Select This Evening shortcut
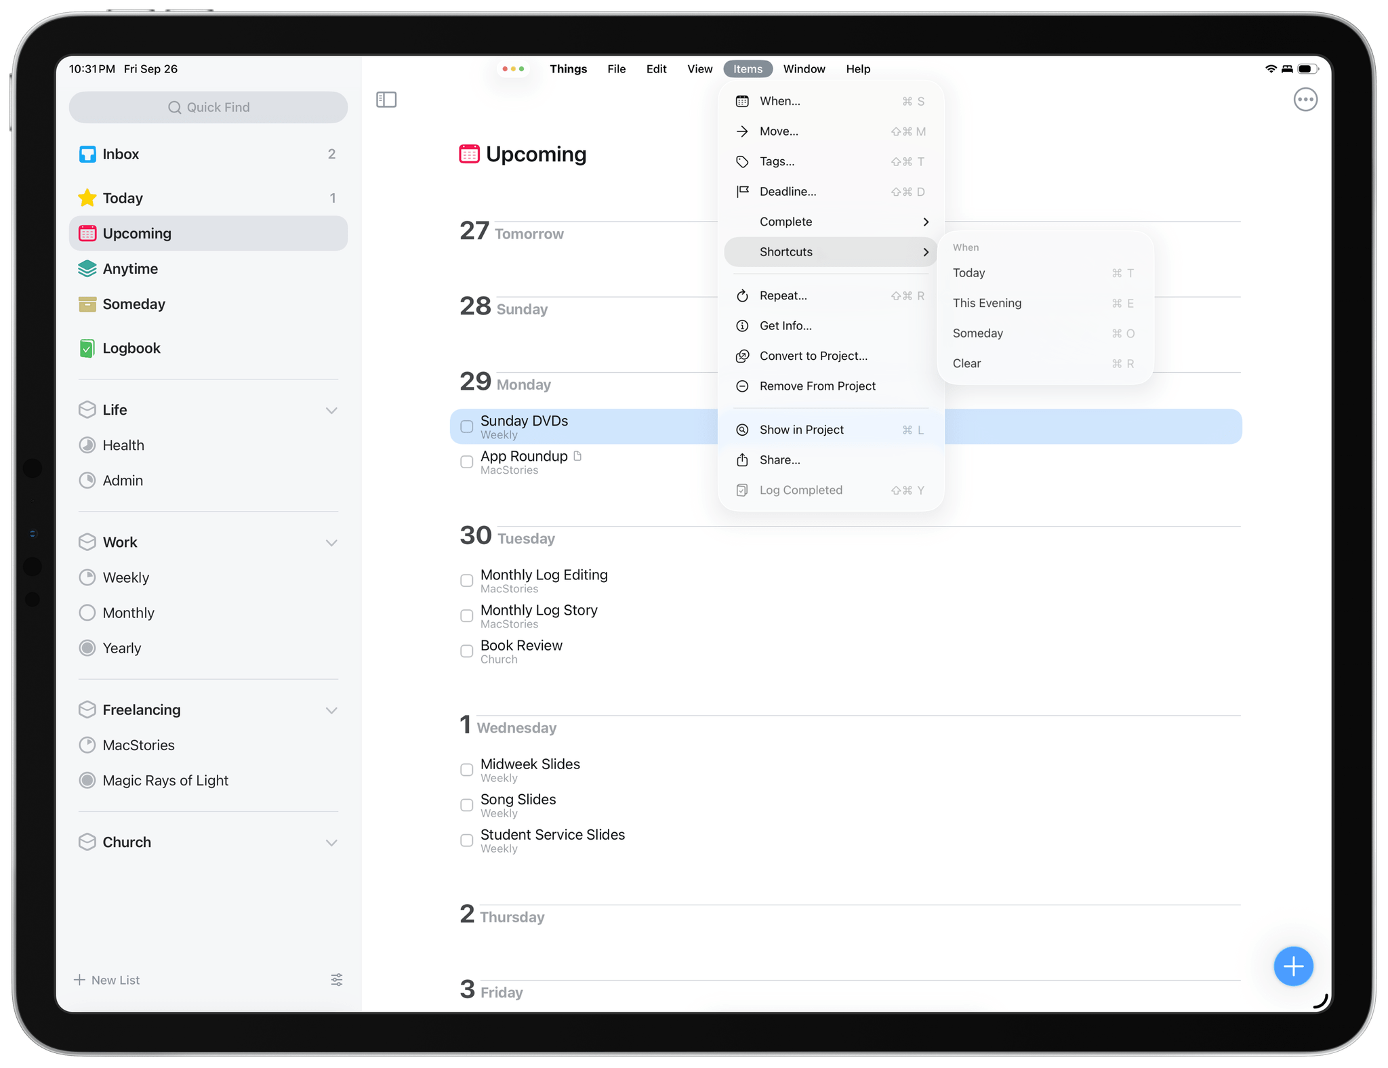This screenshot has width=1388, height=1068. click(987, 304)
